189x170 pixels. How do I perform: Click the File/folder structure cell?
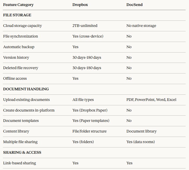coord(89,131)
